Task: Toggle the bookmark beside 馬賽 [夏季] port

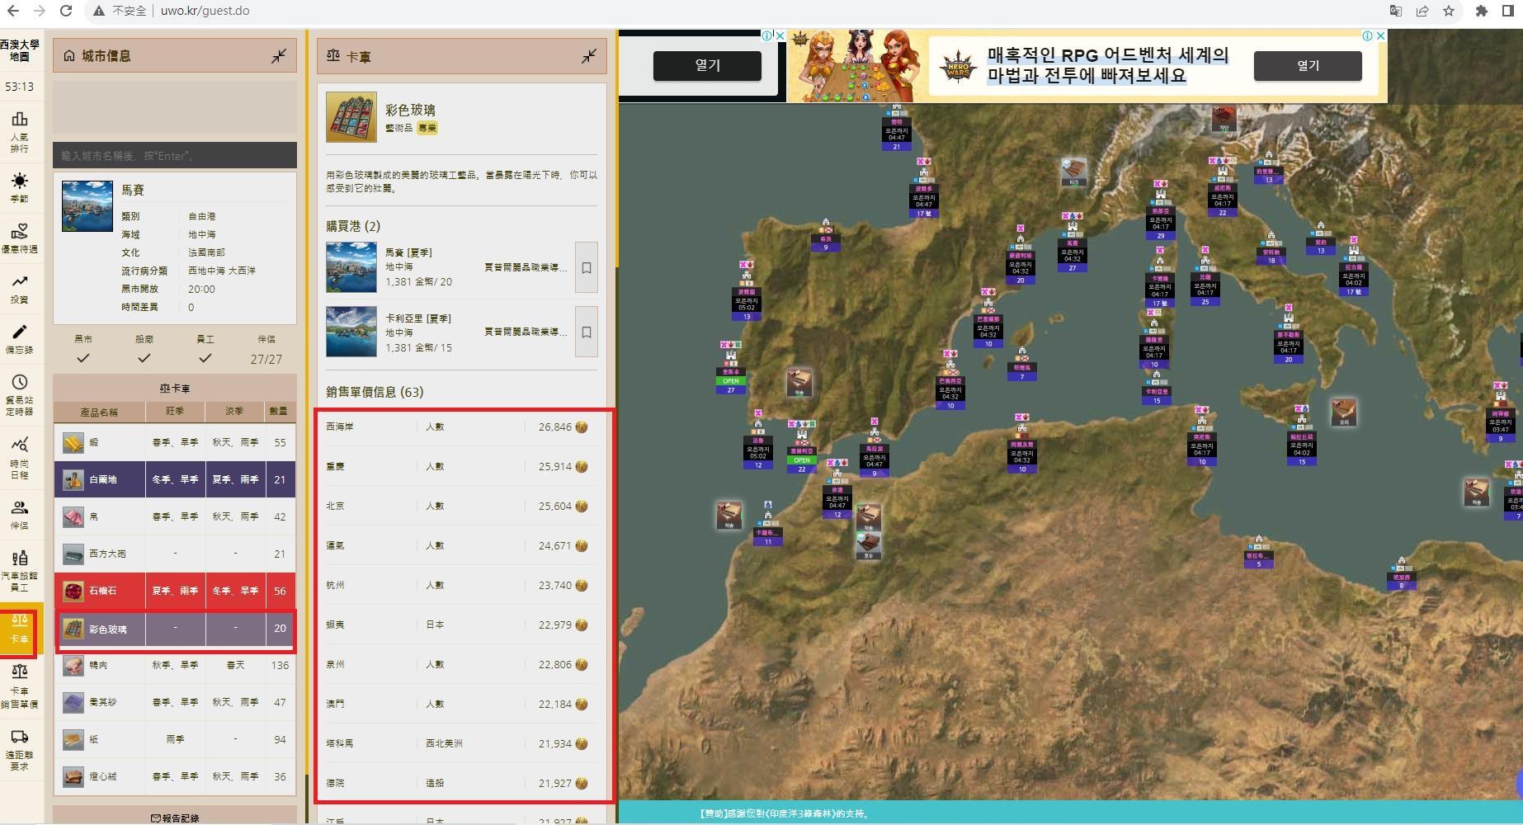Action: [586, 266]
